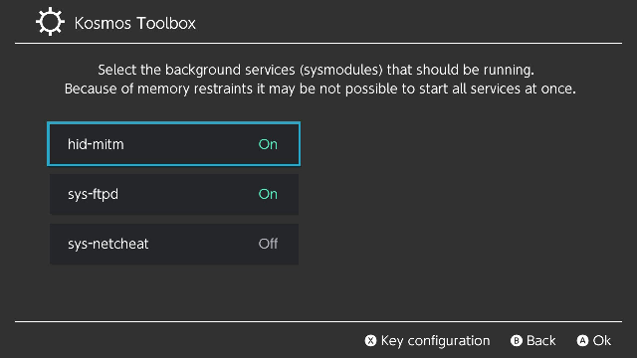Open Key configuration from the footer
Image resolution: width=637 pixels, height=358 pixels.
coord(435,341)
